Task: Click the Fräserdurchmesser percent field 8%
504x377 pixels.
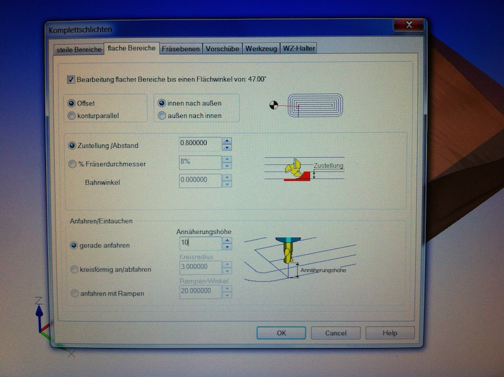Action: (200, 162)
